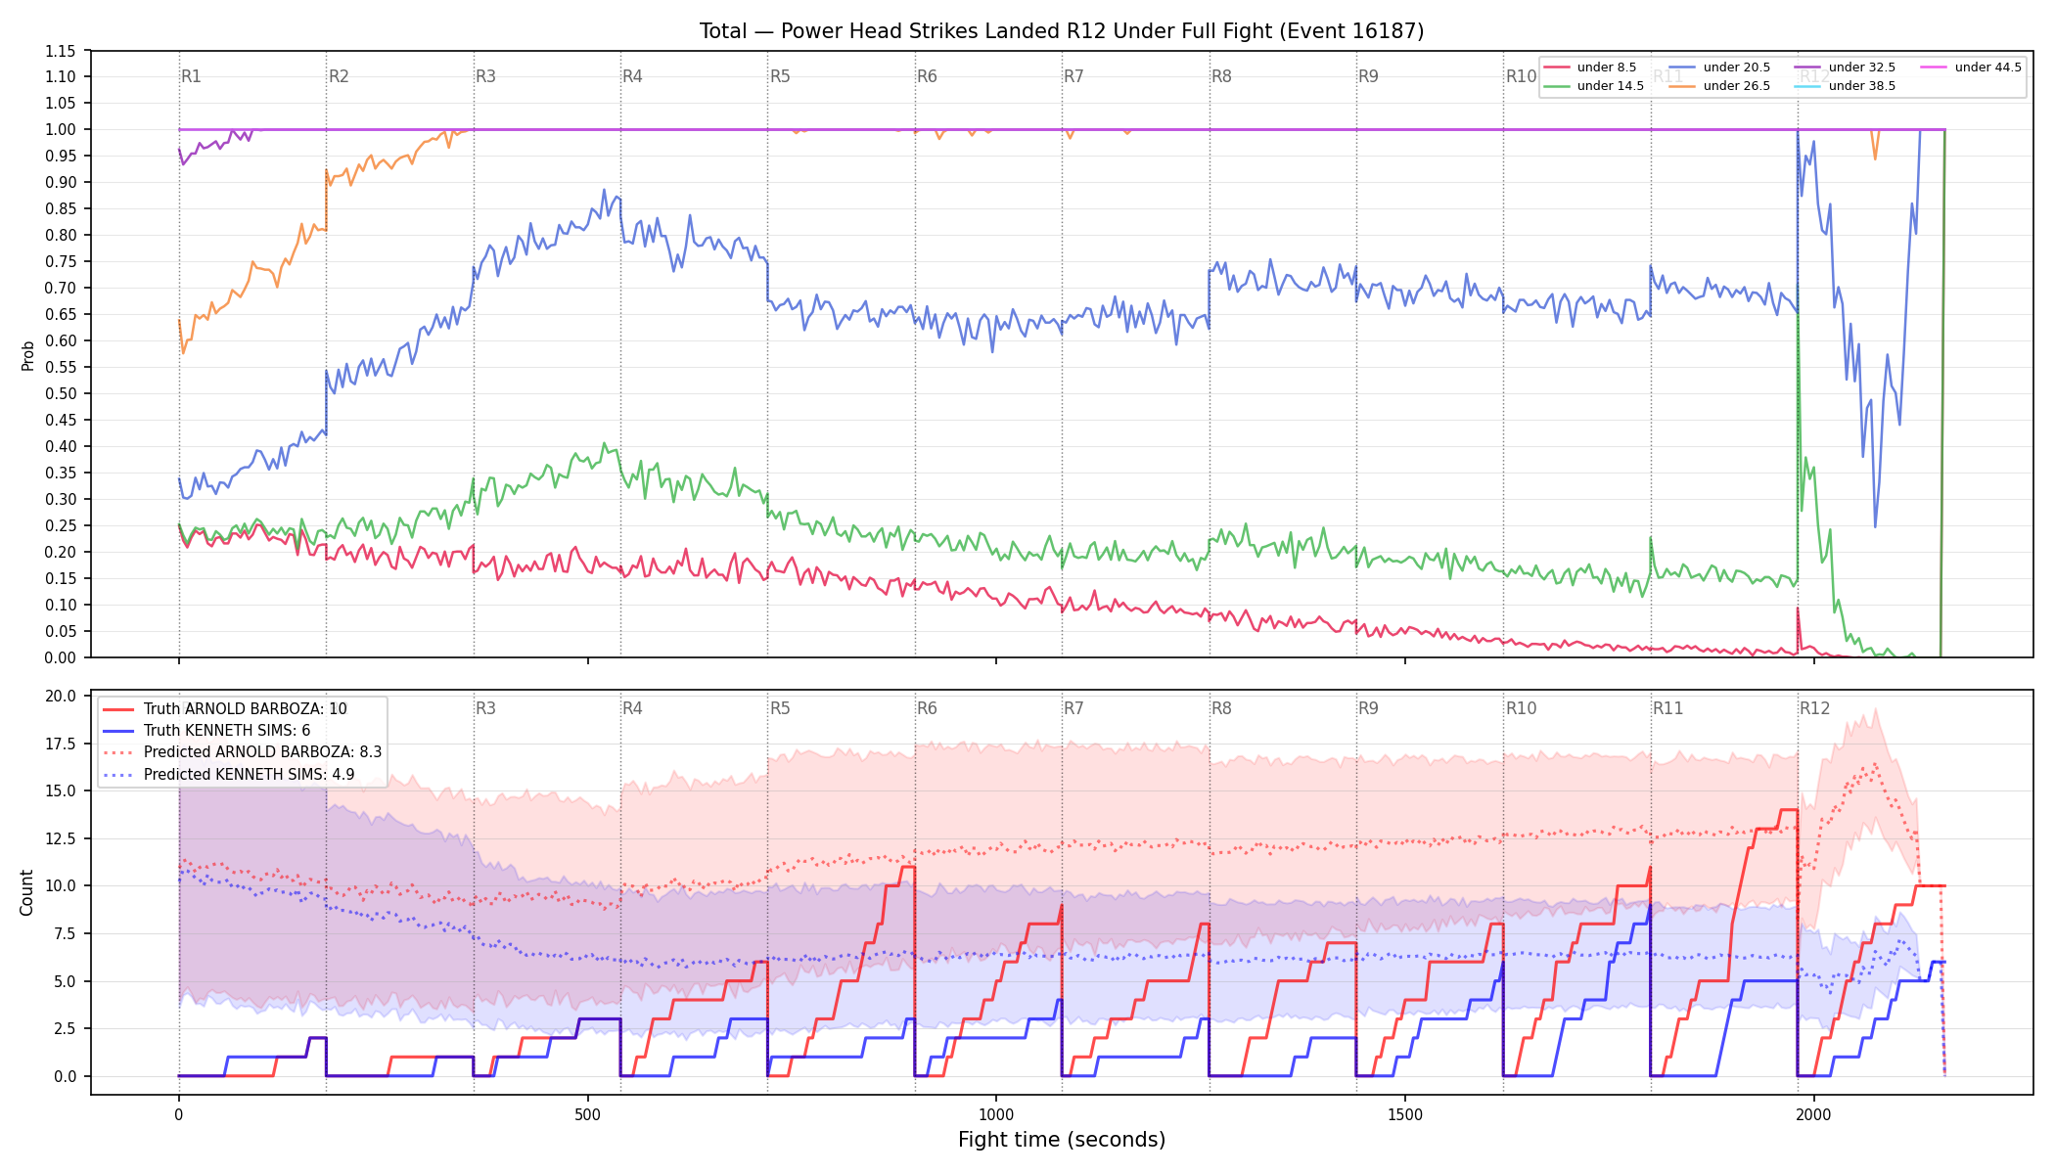Select the 'under 26.5' legend entry

pos(1719,86)
